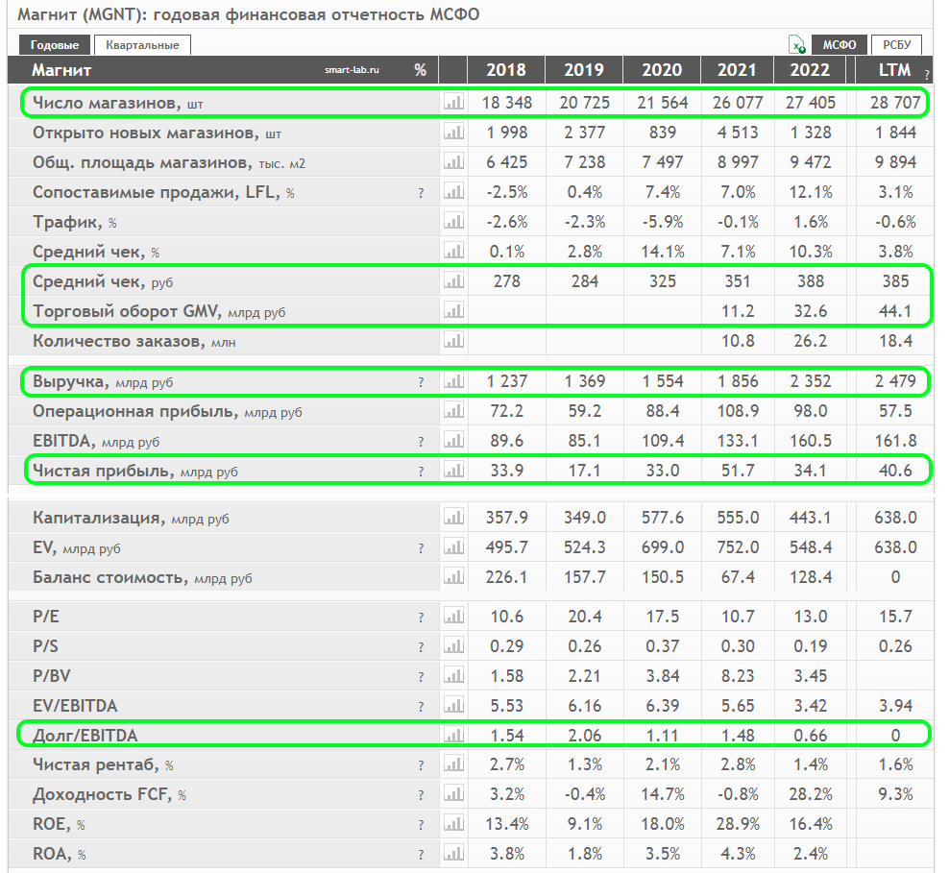
Task: Open chart icon for EBITDA row
Action: 453,440
